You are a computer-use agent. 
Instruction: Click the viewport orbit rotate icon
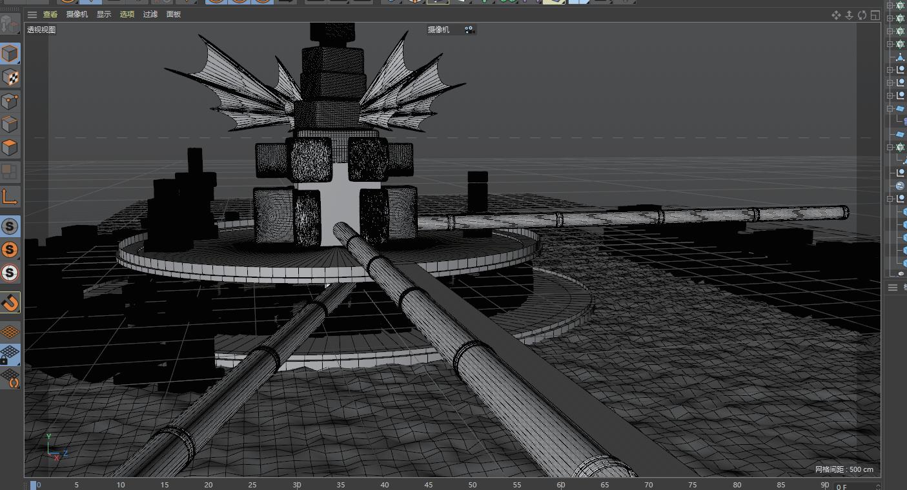[862, 15]
